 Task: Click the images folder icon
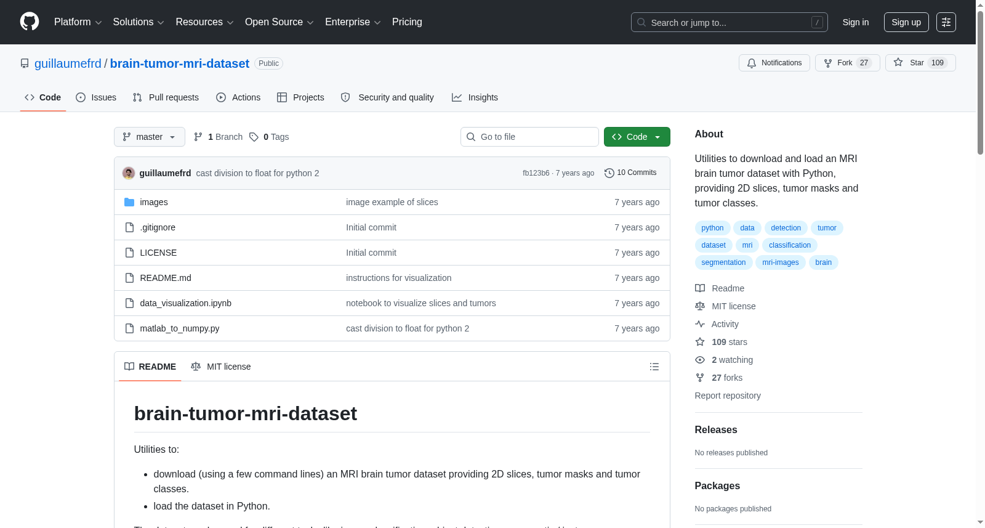click(x=129, y=202)
